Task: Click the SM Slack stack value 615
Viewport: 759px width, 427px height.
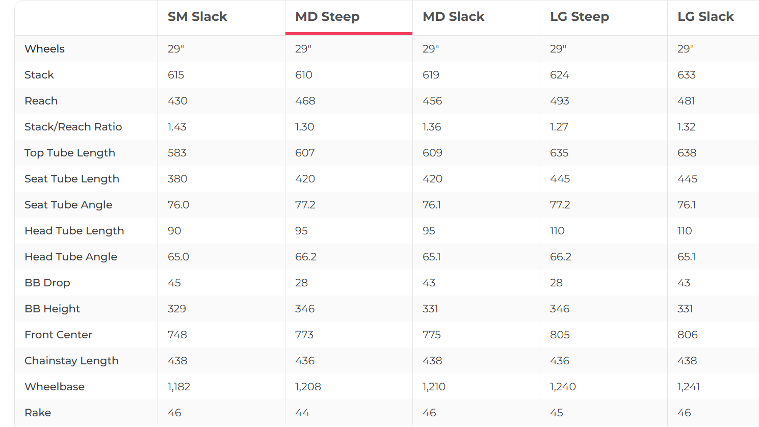Action: pyautogui.click(x=176, y=75)
